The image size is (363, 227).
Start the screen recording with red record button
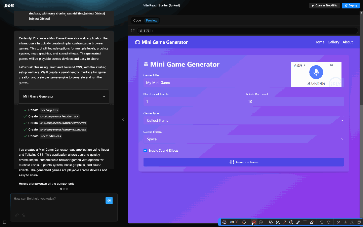(254, 222)
